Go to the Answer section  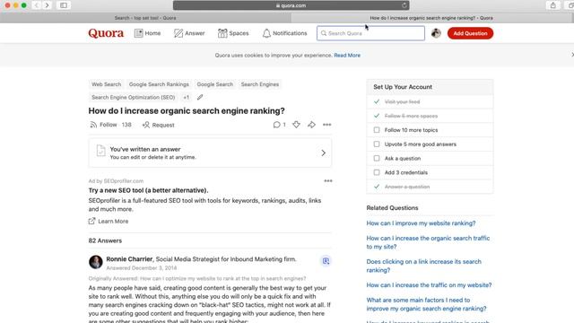[x=189, y=33]
